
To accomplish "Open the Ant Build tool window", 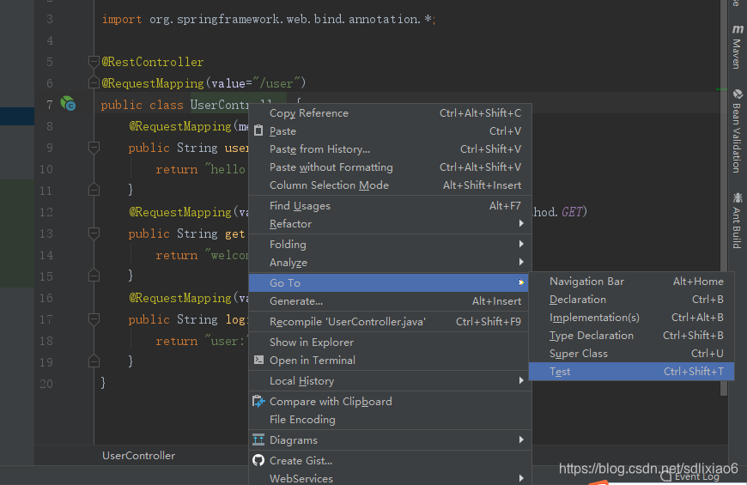I will 737,221.
